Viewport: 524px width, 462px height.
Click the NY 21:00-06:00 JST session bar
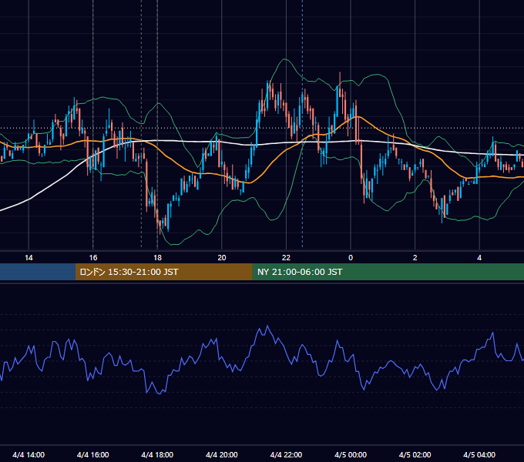[x=388, y=272]
